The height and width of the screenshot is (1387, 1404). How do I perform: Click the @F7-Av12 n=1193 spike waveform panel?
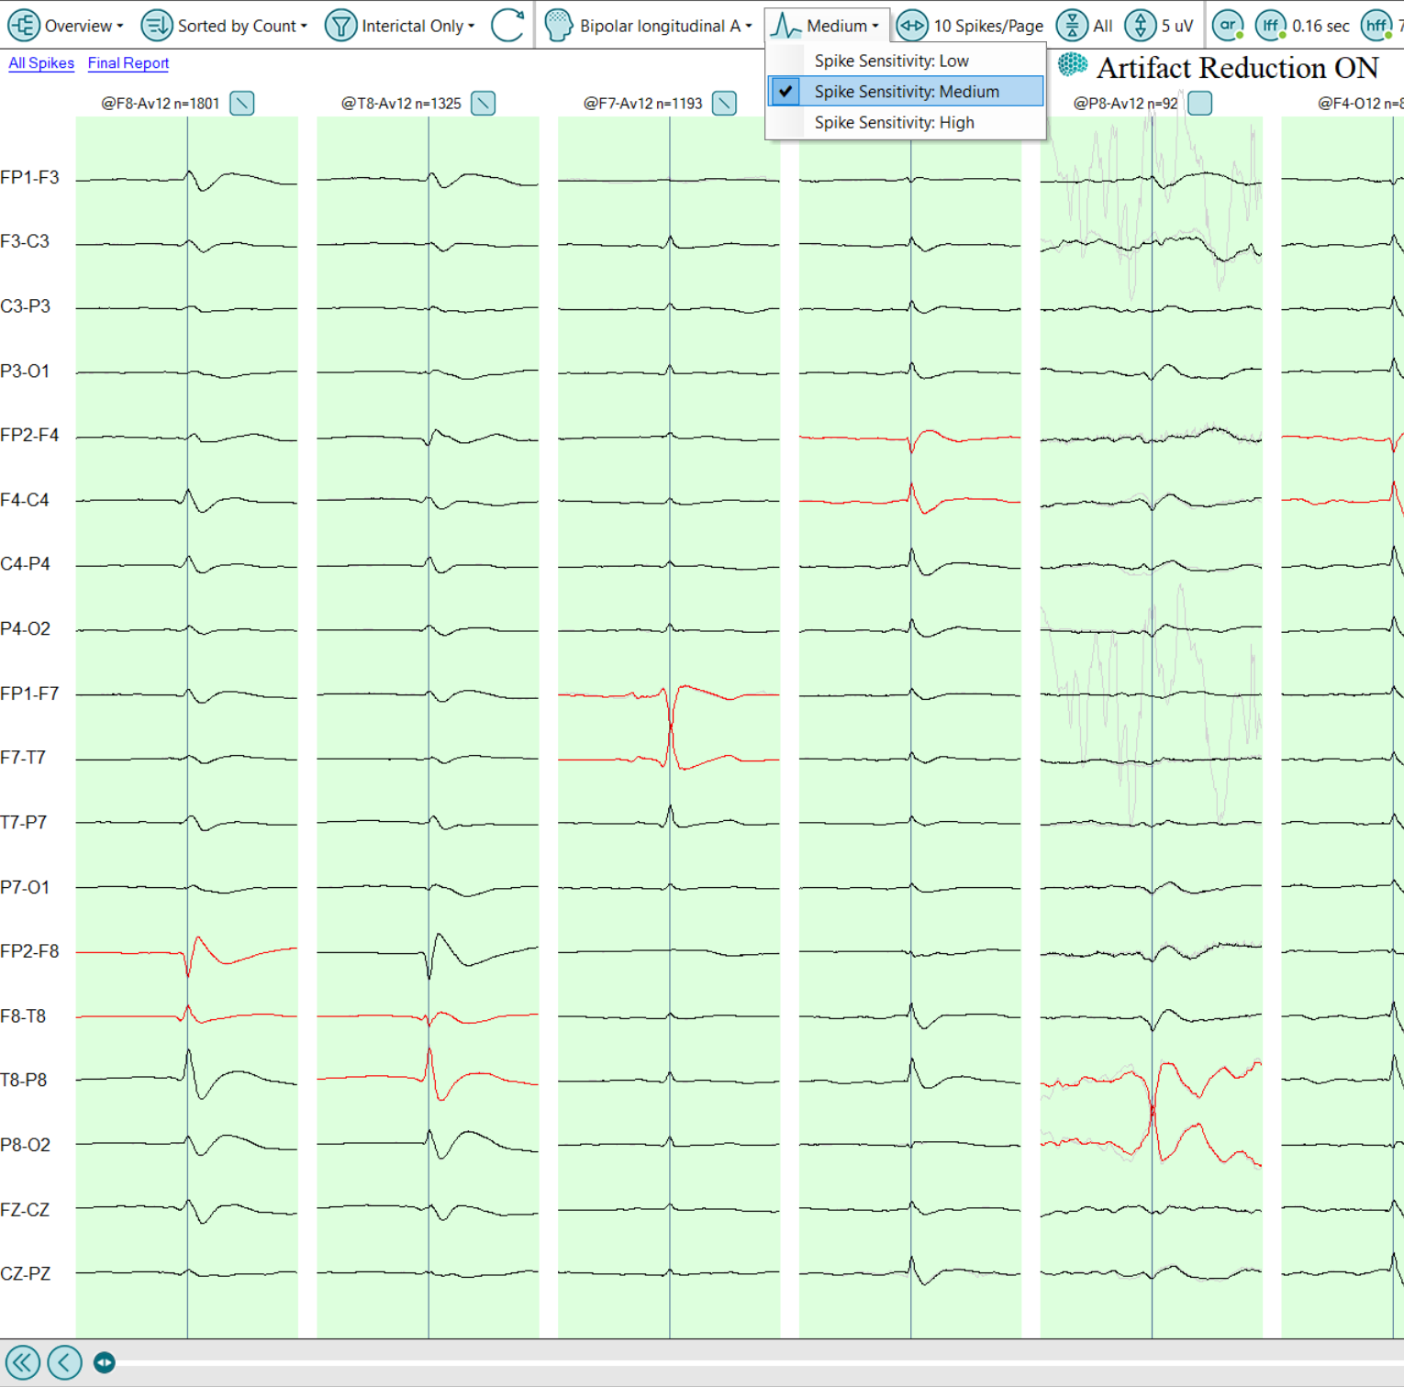(669, 727)
